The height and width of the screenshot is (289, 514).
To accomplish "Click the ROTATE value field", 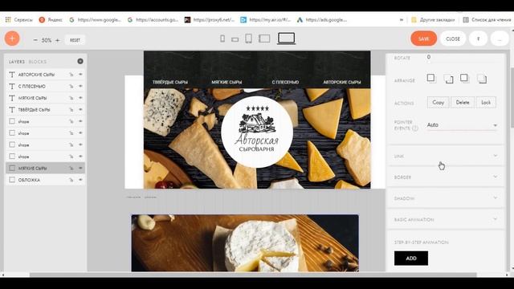I will [462, 57].
